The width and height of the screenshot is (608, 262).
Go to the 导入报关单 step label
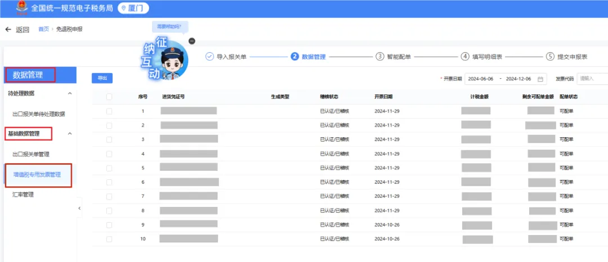[231, 57]
